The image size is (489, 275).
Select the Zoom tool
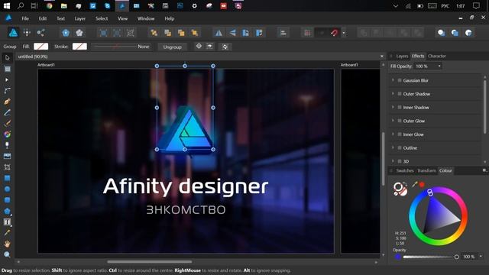tap(7, 254)
